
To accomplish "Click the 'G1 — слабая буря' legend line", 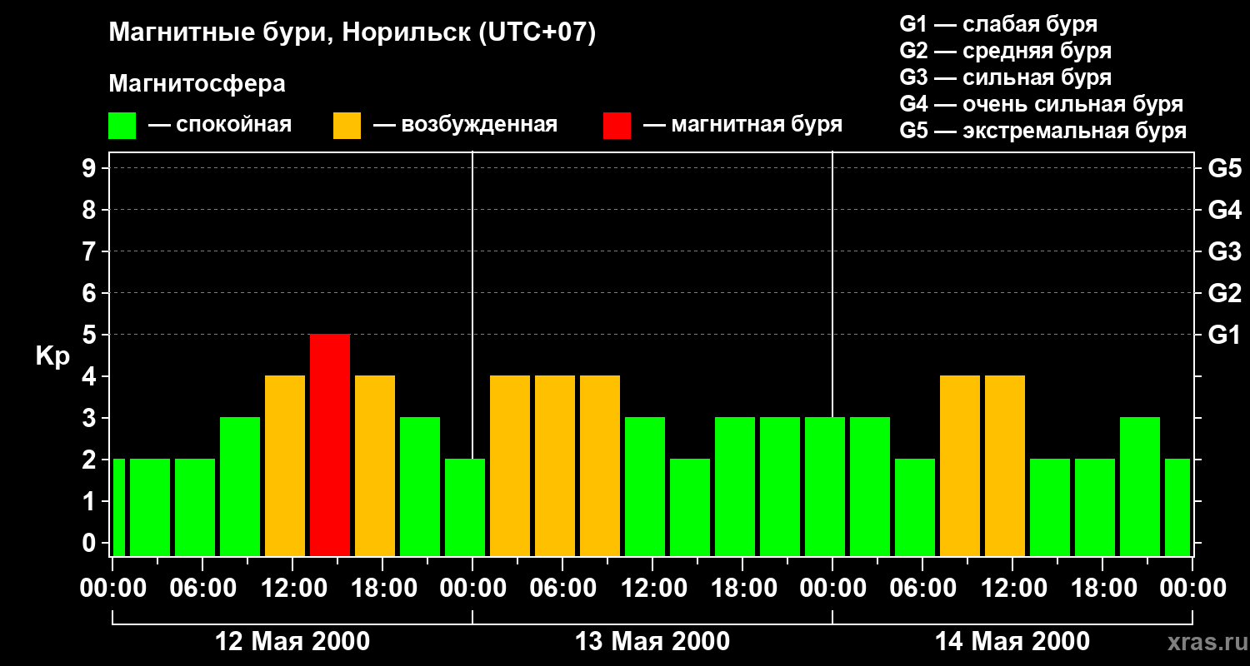I will [998, 23].
